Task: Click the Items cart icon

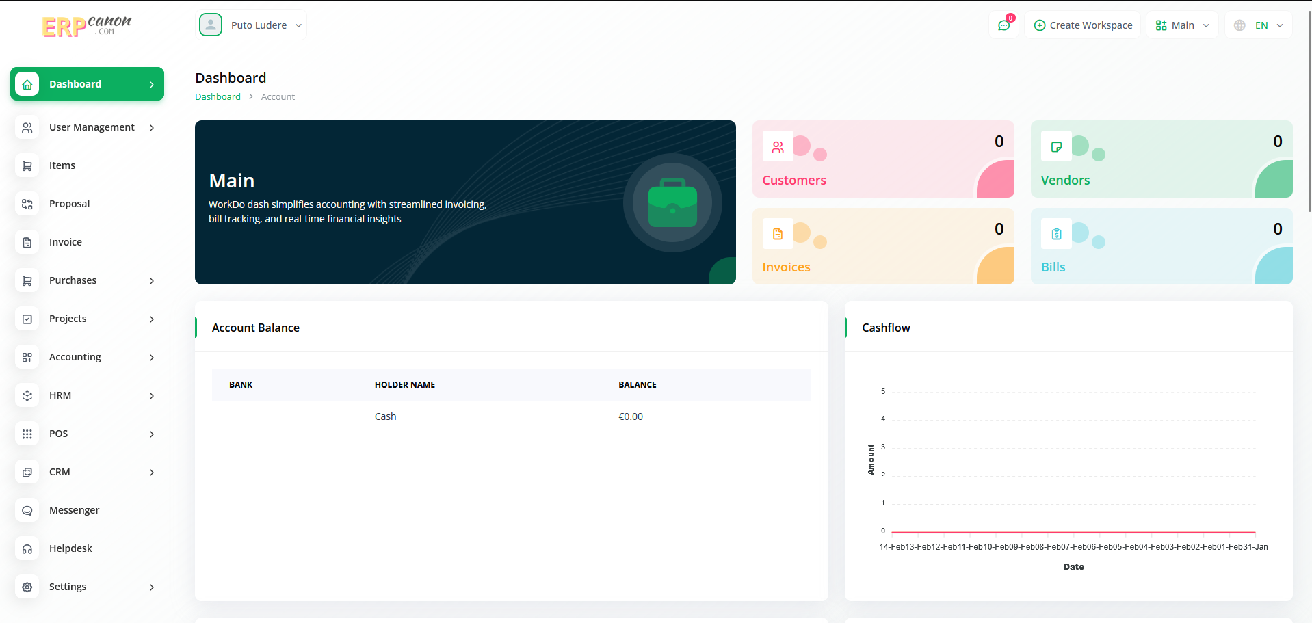Action: pyautogui.click(x=27, y=165)
